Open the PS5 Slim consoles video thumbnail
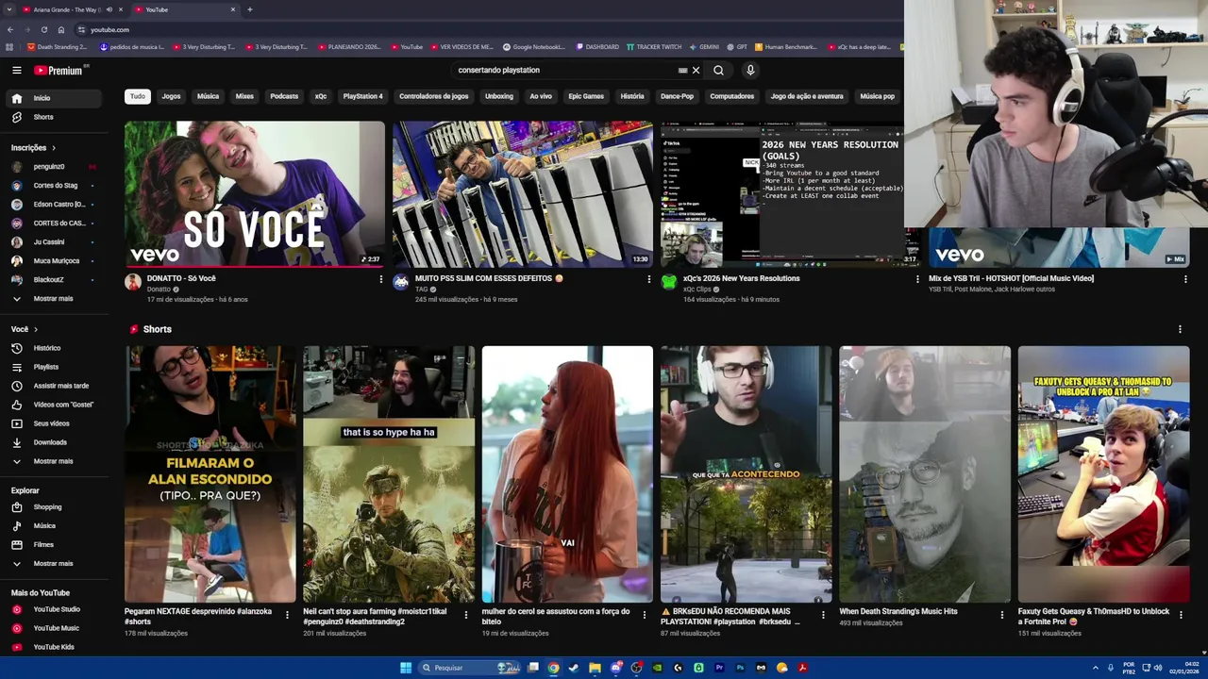This screenshot has height=679, width=1208. (x=522, y=194)
